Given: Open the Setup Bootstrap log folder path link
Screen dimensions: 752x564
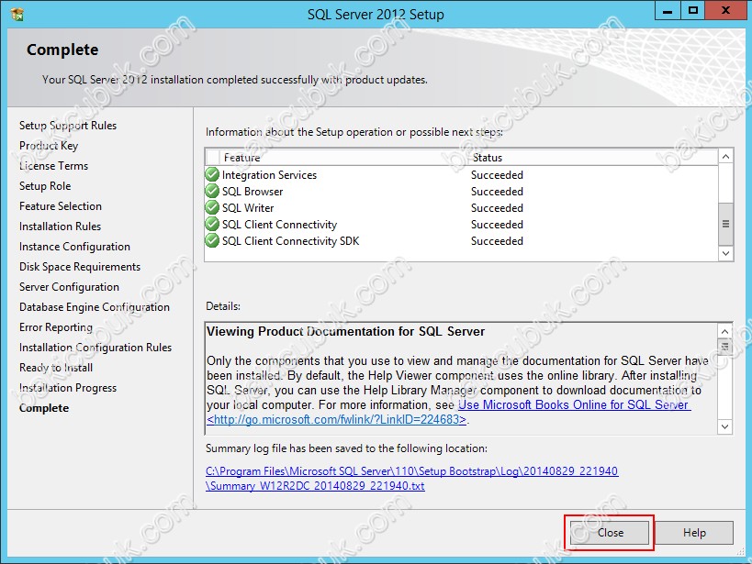Looking at the screenshot, I should (412, 471).
